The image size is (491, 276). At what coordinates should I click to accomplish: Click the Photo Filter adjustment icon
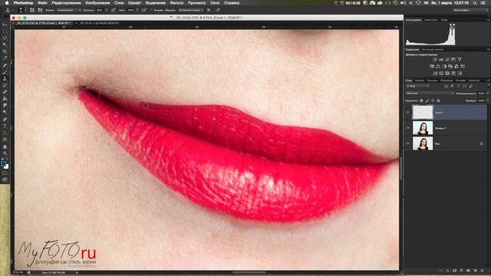tap(450, 67)
